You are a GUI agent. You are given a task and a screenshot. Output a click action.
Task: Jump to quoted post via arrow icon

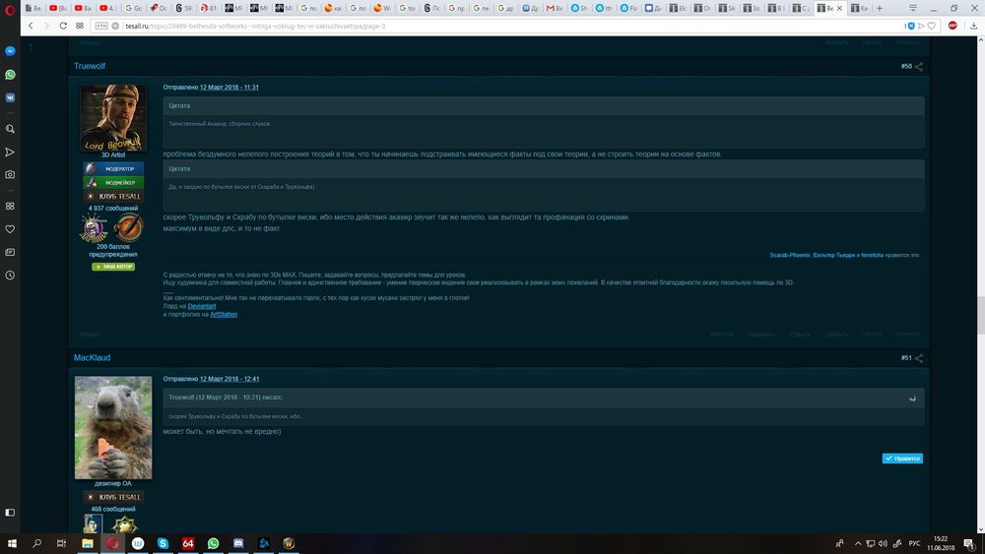click(912, 398)
